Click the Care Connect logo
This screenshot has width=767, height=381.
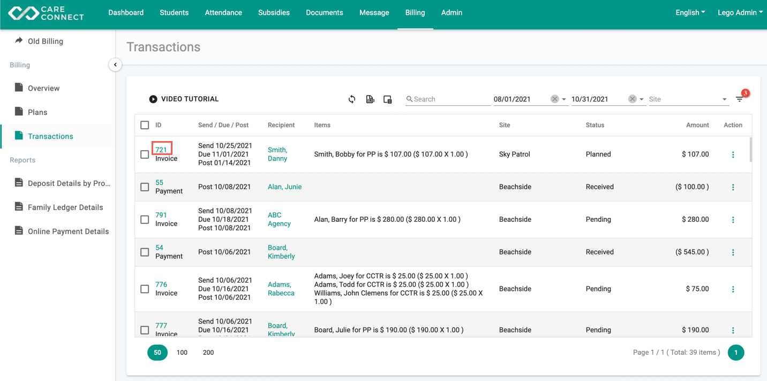click(46, 13)
